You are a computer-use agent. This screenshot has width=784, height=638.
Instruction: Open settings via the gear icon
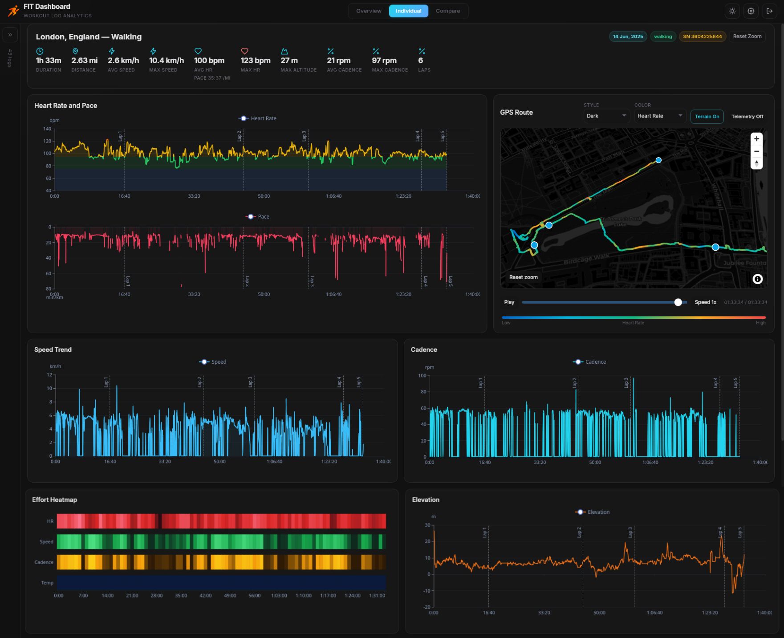click(751, 11)
